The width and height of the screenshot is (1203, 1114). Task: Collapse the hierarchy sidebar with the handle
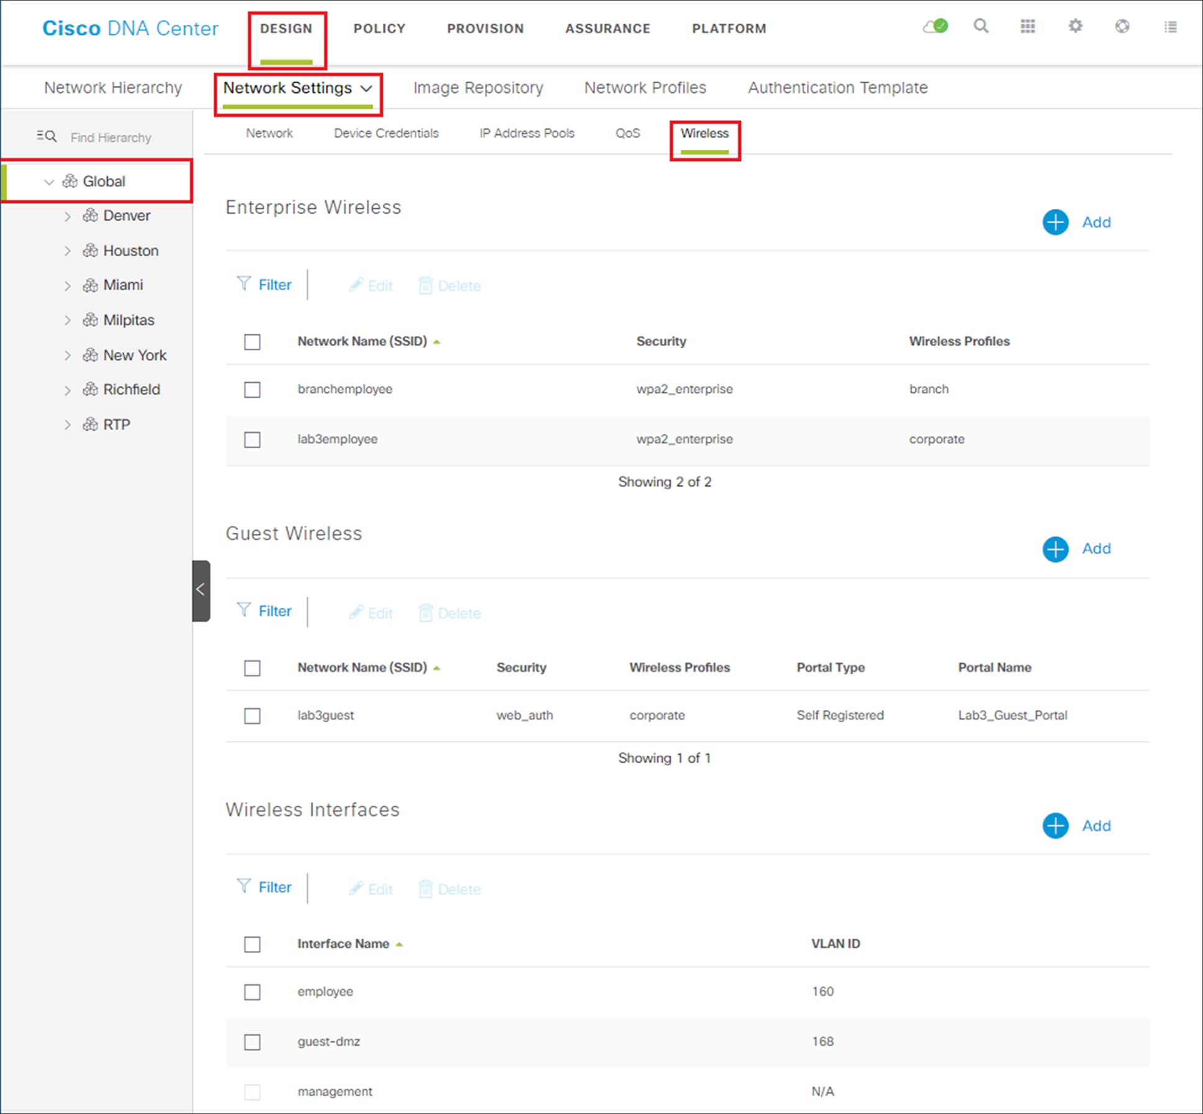(201, 591)
